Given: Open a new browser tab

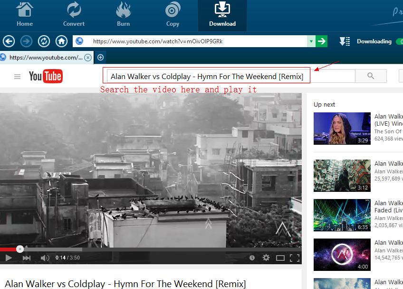Looking at the screenshot, I should coord(100,58).
